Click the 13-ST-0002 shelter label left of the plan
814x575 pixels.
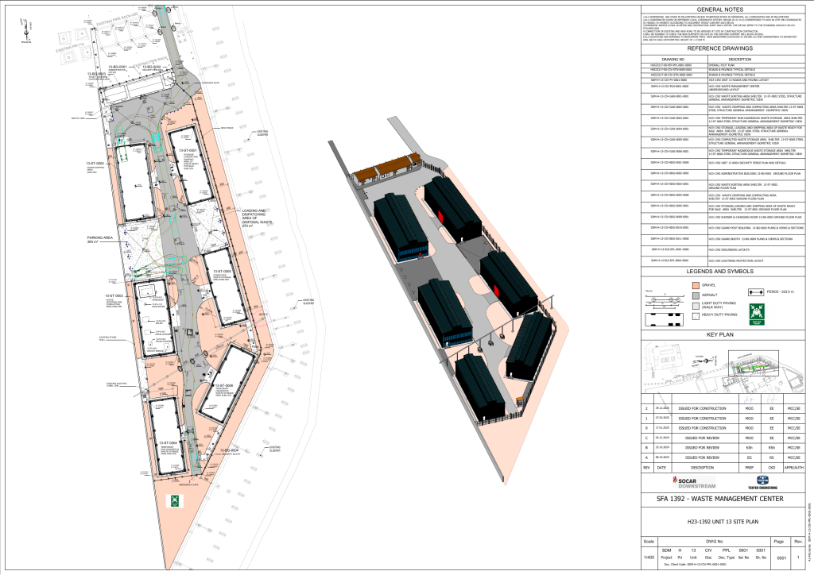(x=95, y=164)
